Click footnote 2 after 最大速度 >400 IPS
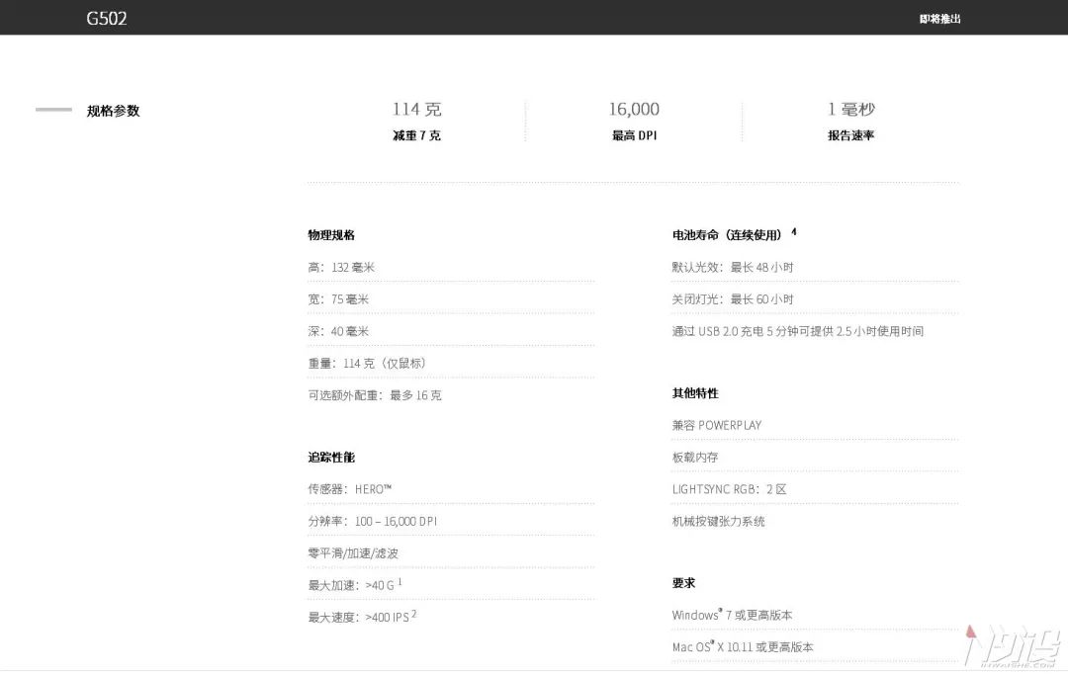This screenshot has width=1068, height=674. tap(414, 612)
